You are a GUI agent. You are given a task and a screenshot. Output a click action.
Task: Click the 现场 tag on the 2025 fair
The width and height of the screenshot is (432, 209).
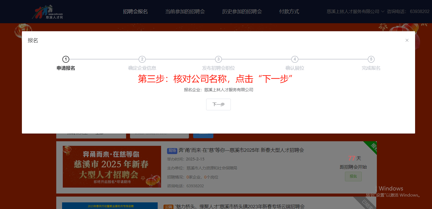172,151
